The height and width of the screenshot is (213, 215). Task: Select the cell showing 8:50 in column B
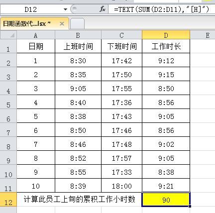coord(78,130)
